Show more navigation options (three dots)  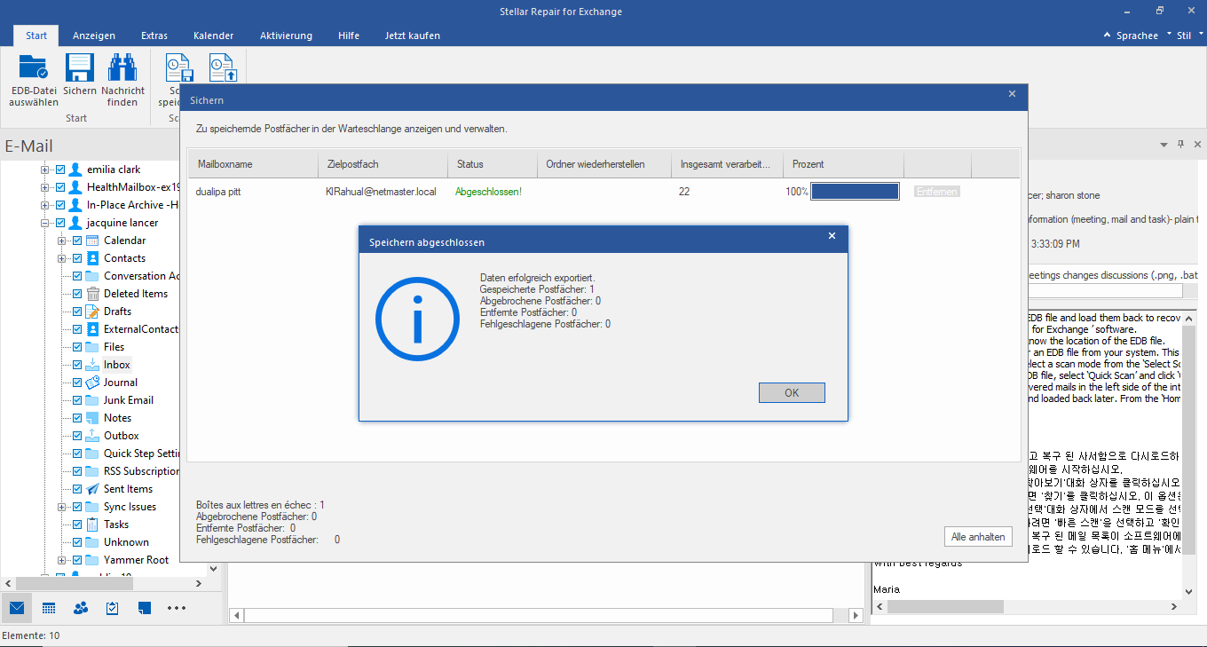tap(176, 608)
